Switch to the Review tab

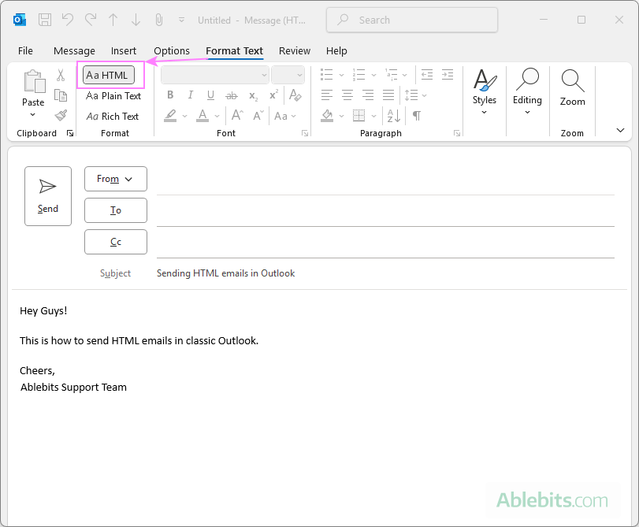[x=295, y=50]
